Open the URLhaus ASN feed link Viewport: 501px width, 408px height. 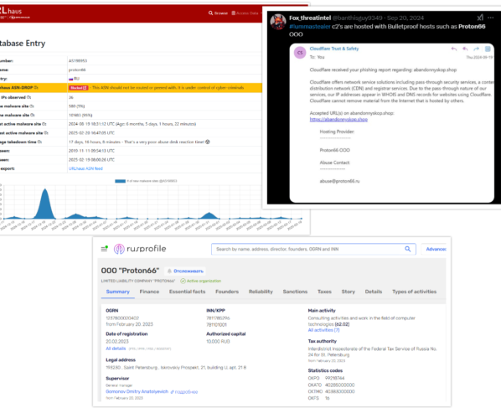click(85, 168)
